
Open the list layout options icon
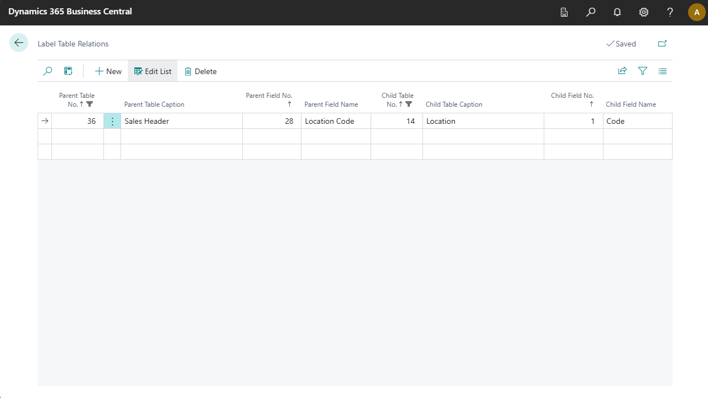(663, 71)
